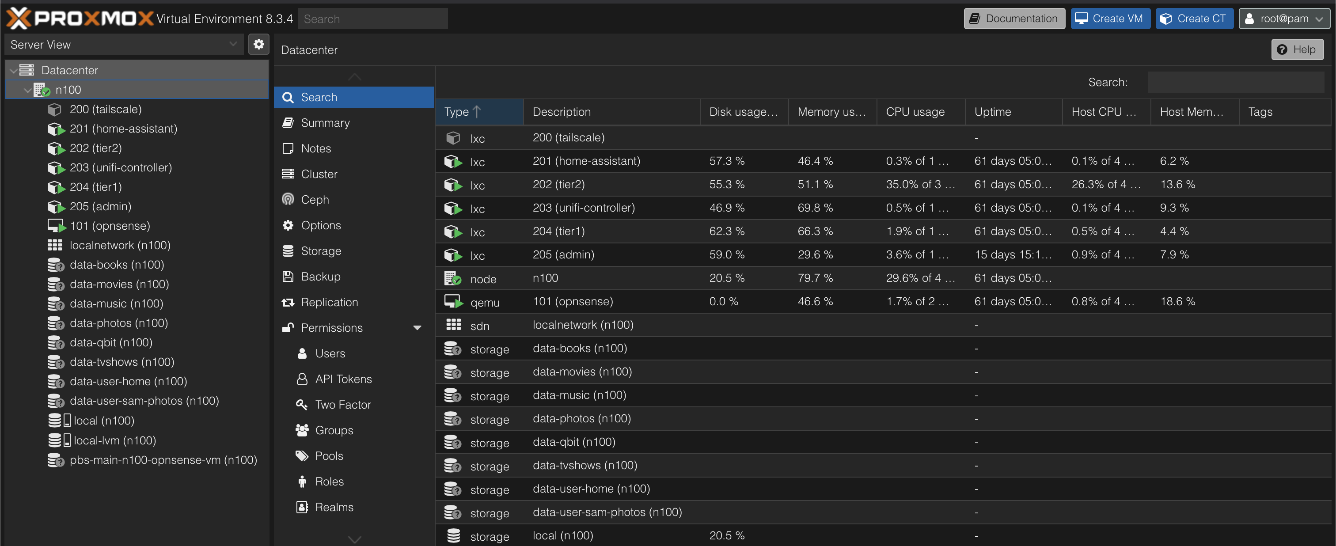Click the qemu monitor icon in table
Viewport: 1336px width, 546px height.
click(x=453, y=302)
